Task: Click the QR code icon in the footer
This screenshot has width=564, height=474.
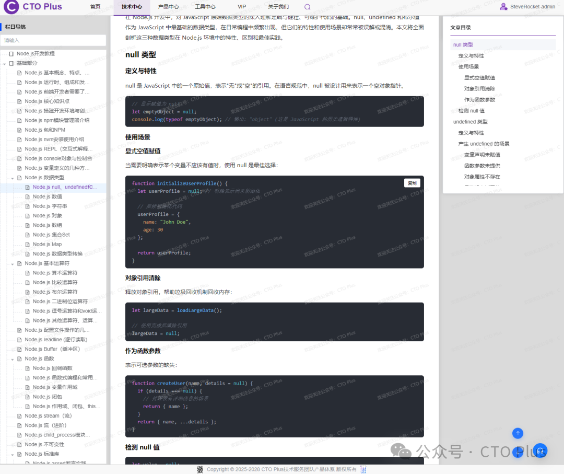Action: point(363,469)
